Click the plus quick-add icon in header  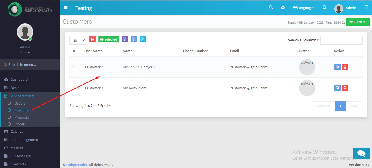(x=283, y=8)
